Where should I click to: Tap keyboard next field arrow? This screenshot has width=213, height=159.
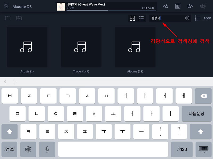(x=14, y=82)
